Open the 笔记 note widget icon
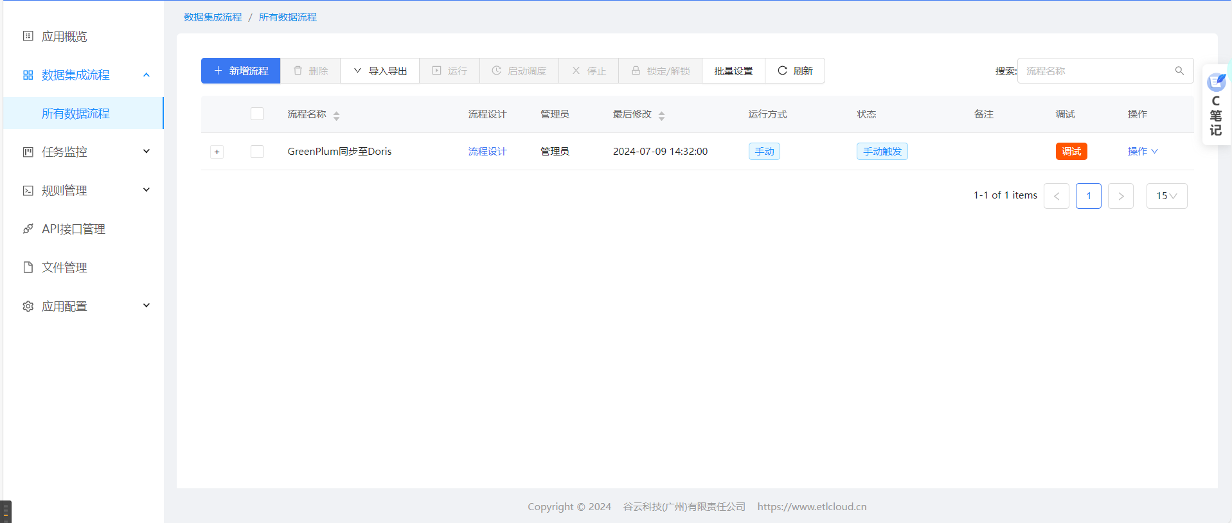Image resolution: width=1232 pixels, height=523 pixels. tap(1216, 82)
